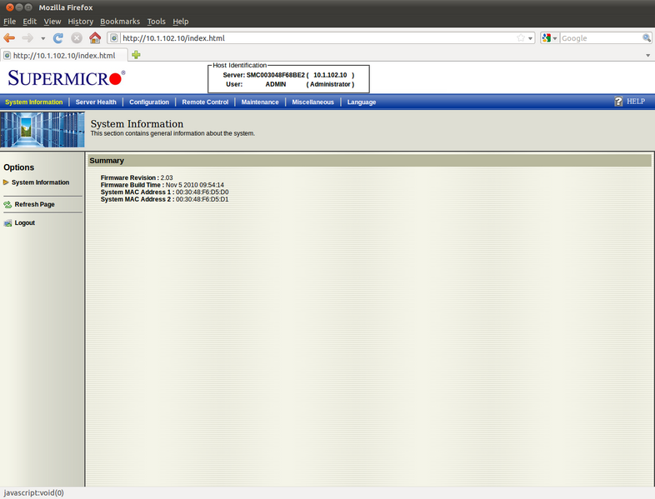Image resolution: width=655 pixels, height=499 pixels.
Task: Click the System Information page heading
Action: (137, 124)
